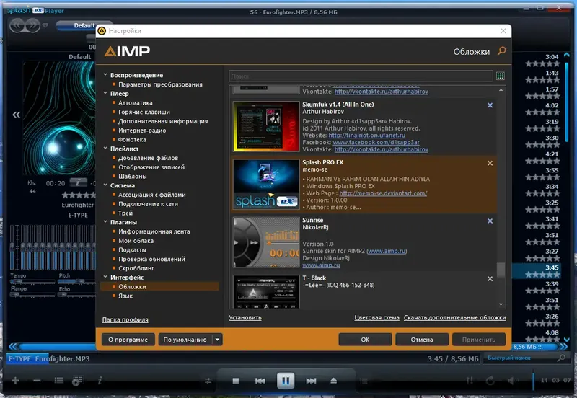The image size is (577, 398).
Task: Click the eject open-file icon
Action: (333, 381)
